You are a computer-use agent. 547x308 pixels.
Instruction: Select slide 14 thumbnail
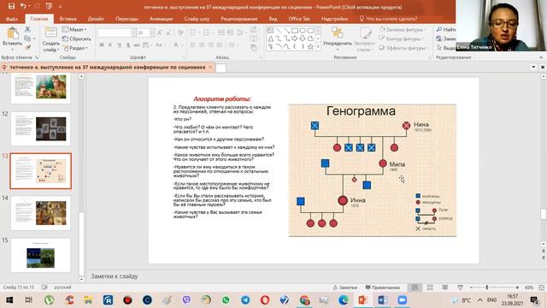[40, 213]
